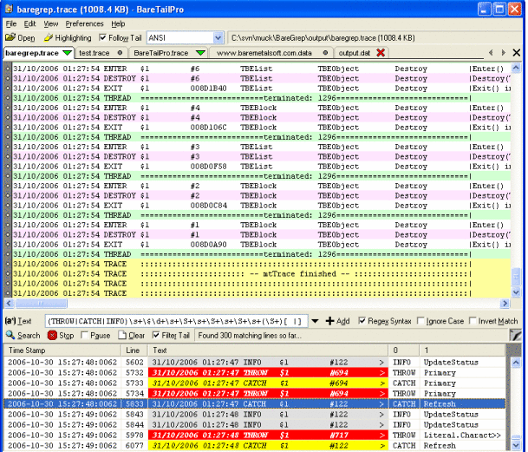The height and width of the screenshot is (452, 528).
Task: Click the (a*) Text mode icon
Action: tap(10, 321)
